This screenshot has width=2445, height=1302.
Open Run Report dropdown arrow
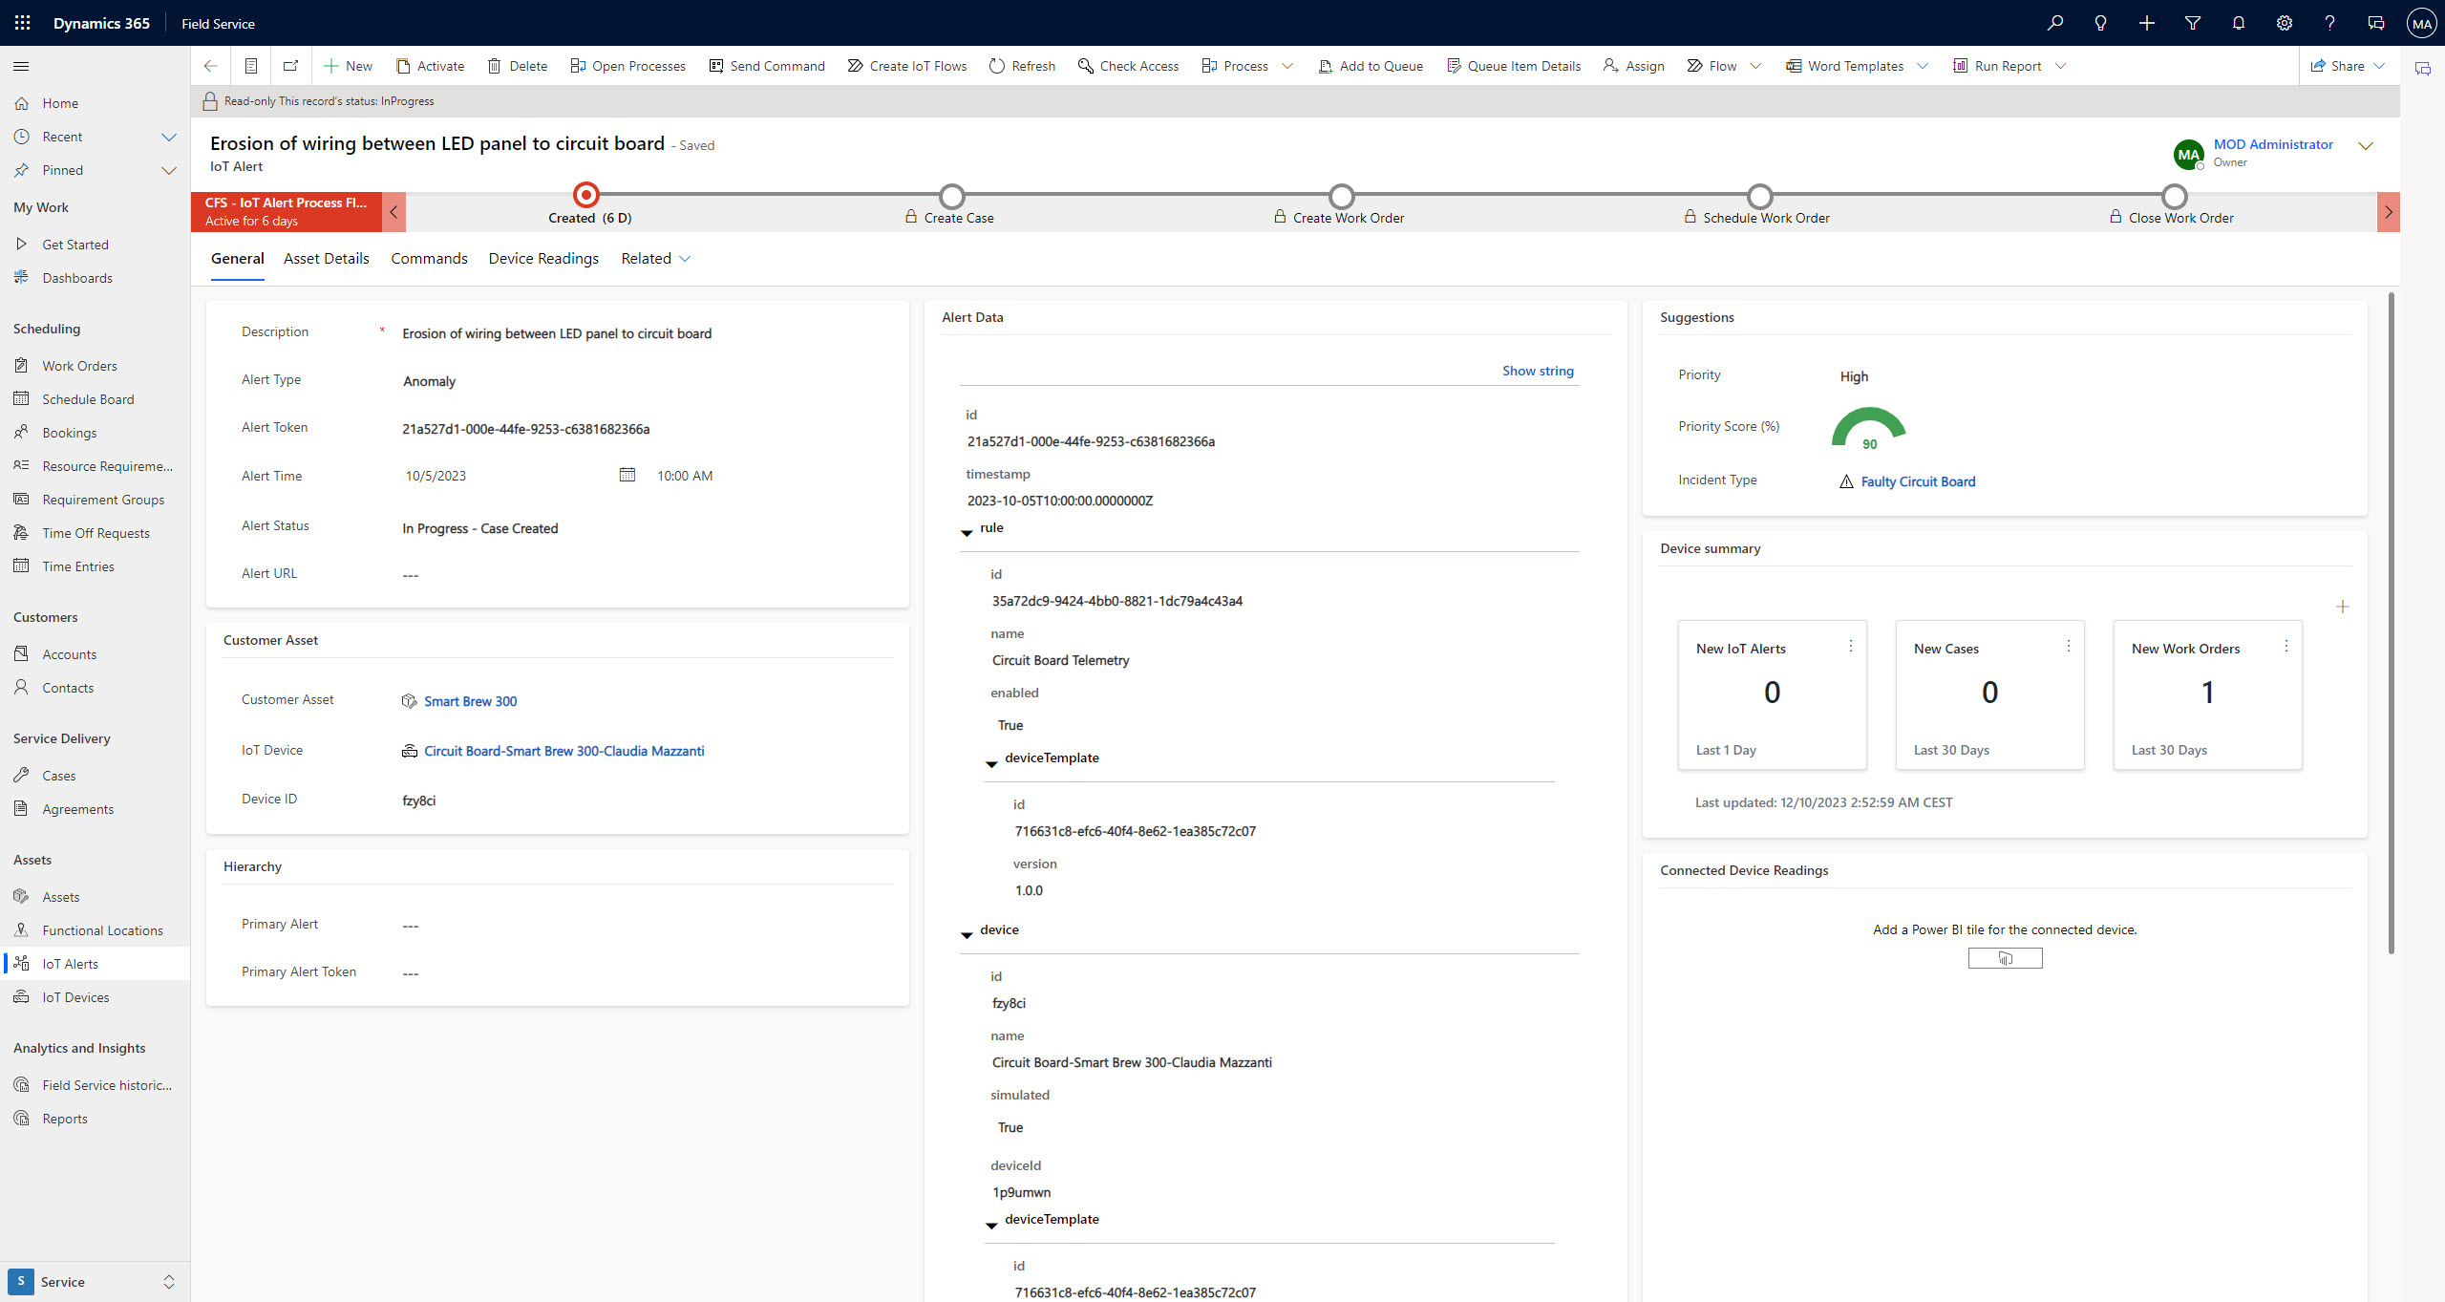(2060, 66)
